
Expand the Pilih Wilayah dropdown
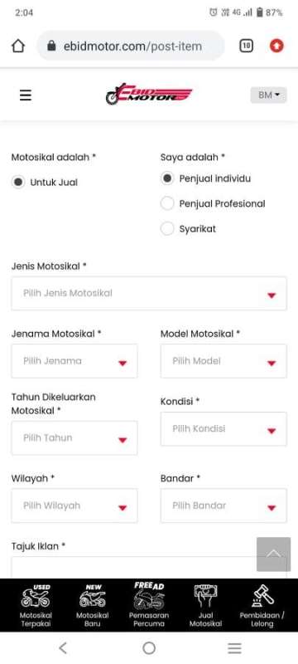(x=74, y=505)
